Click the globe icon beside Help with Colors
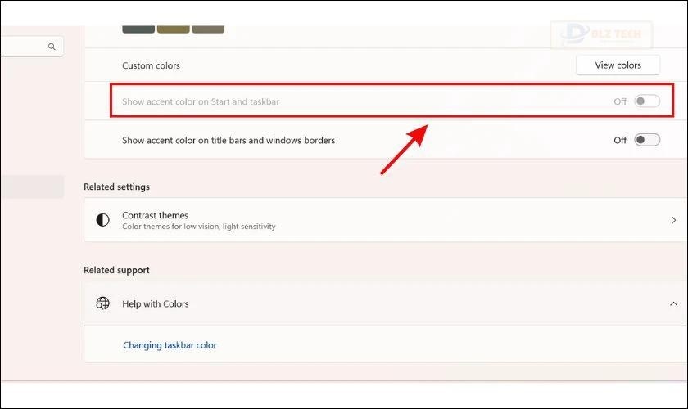 [x=102, y=303]
